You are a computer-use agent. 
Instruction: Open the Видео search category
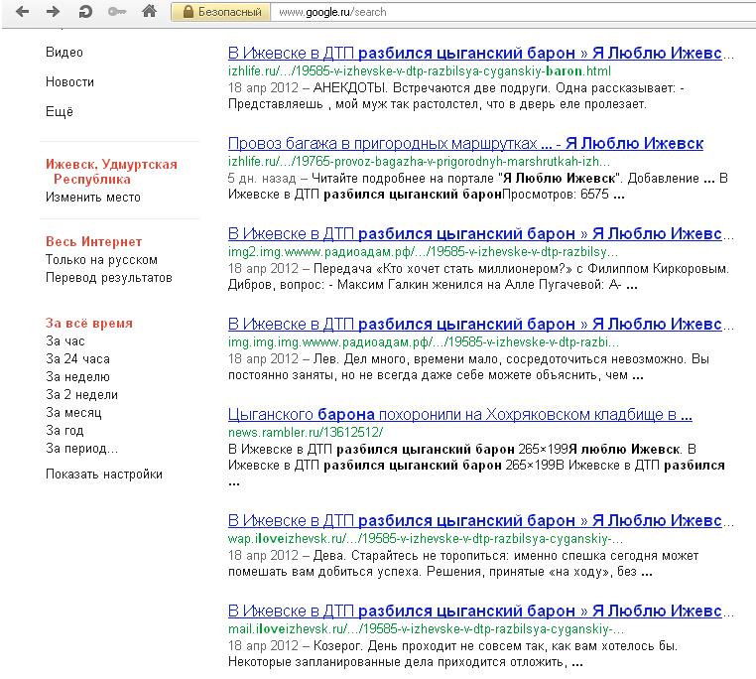click(x=64, y=53)
